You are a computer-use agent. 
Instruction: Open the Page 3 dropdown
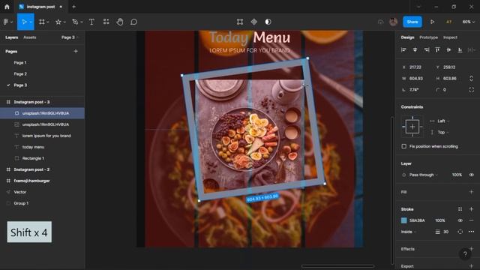[x=70, y=37]
